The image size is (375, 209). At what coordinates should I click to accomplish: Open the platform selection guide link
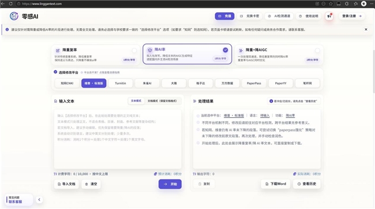pyautogui.click(x=100, y=72)
